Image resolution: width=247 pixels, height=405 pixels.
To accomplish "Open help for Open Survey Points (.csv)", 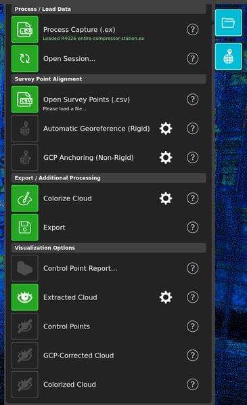I will coord(193,100).
